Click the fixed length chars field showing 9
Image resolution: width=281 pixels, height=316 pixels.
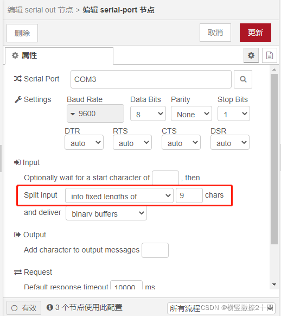(x=189, y=195)
